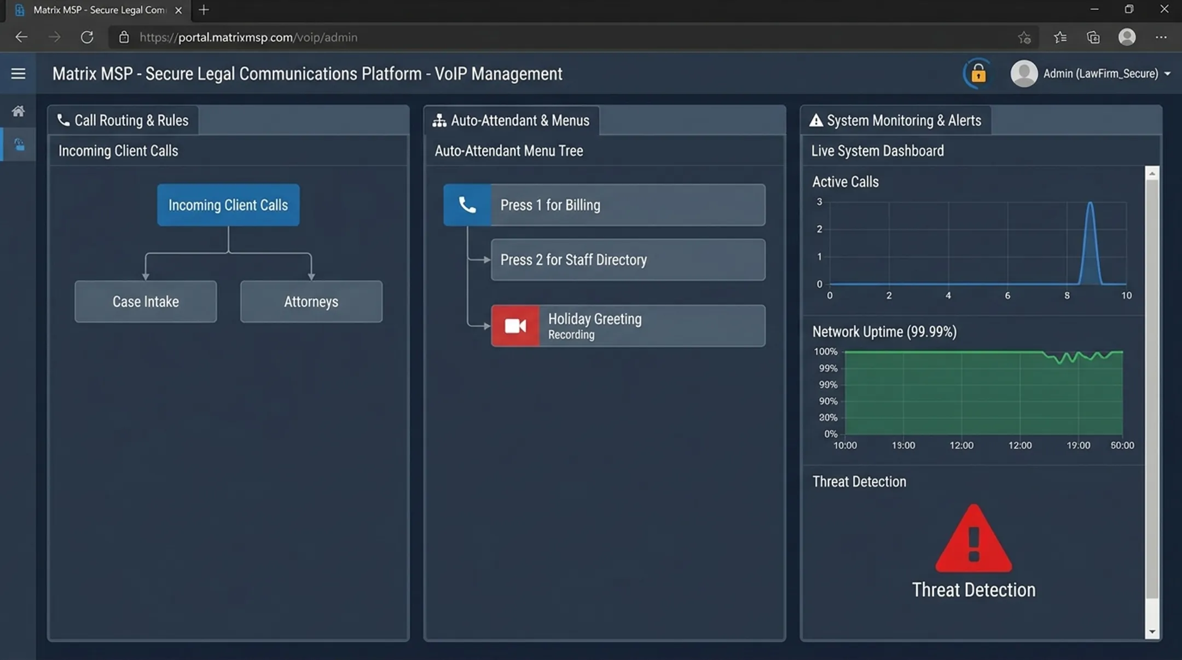This screenshot has height=660, width=1182.
Task: Click the phone icon on Press 1 for Billing
Action: (x=467, y=205)
